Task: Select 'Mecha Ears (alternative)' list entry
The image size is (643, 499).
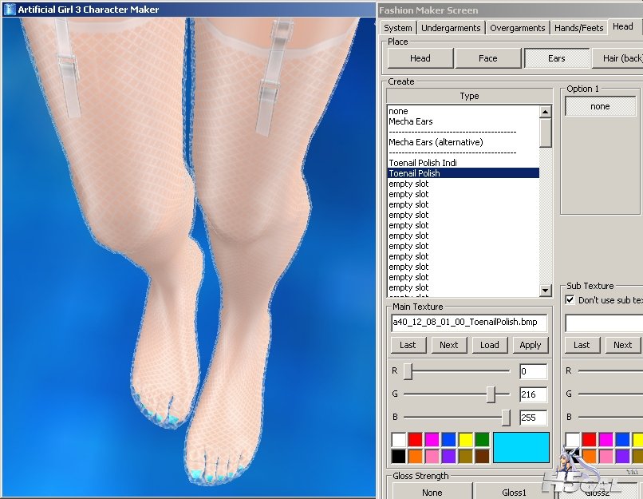Action: [x=463, y=142]
